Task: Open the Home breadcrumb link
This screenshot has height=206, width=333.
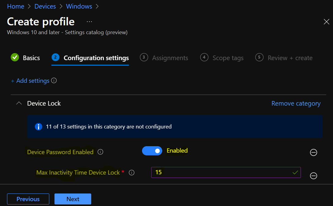Action: [16, 6]
